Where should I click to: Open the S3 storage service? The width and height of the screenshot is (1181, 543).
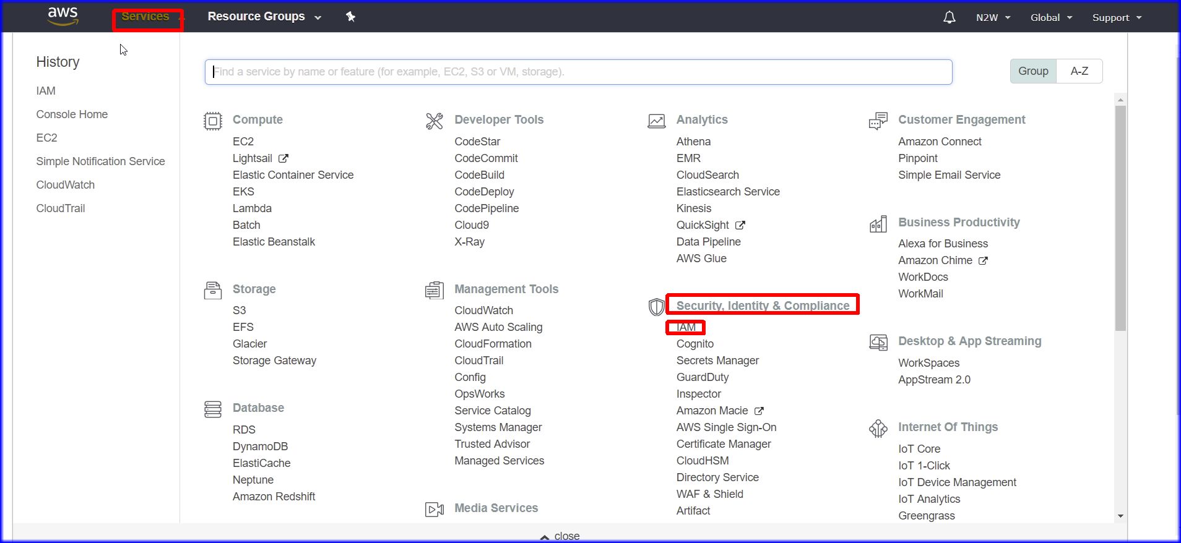click(239, 310)
